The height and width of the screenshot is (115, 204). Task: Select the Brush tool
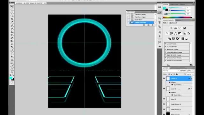pyautogui.click(x=12, y=29)
